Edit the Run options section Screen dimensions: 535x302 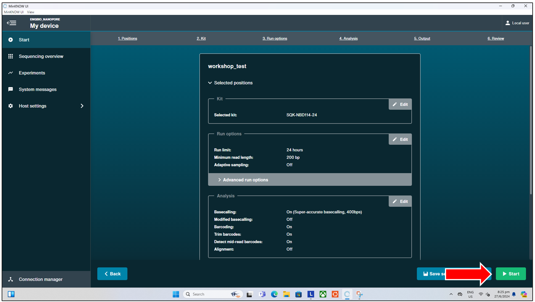[x=400, y=139]
